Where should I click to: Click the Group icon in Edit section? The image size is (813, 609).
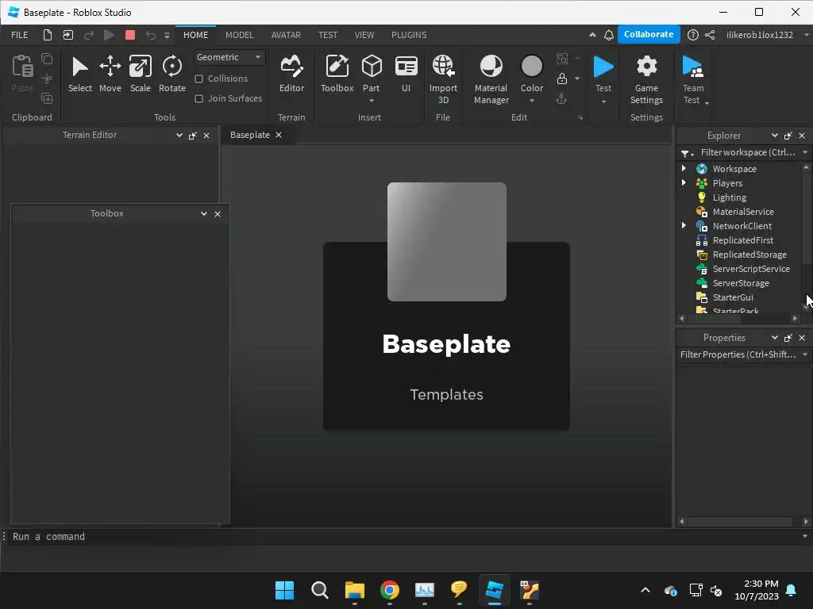561,59
